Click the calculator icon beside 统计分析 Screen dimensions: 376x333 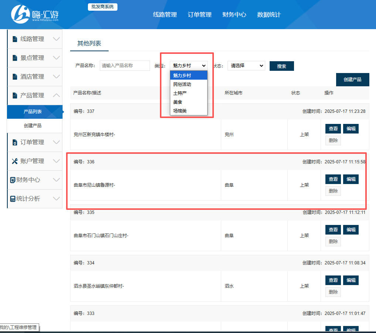13,199
